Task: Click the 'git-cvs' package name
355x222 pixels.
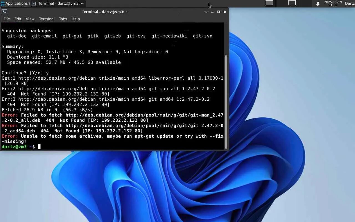Action: pos(136,36)
